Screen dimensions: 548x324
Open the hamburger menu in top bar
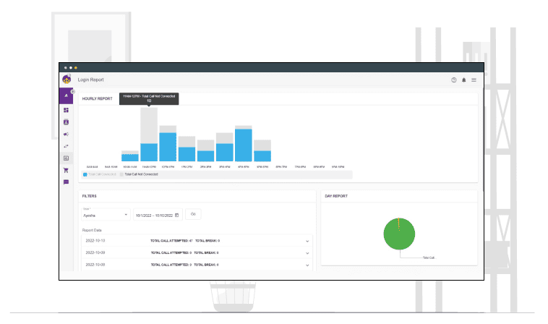(x=474, y=80)
